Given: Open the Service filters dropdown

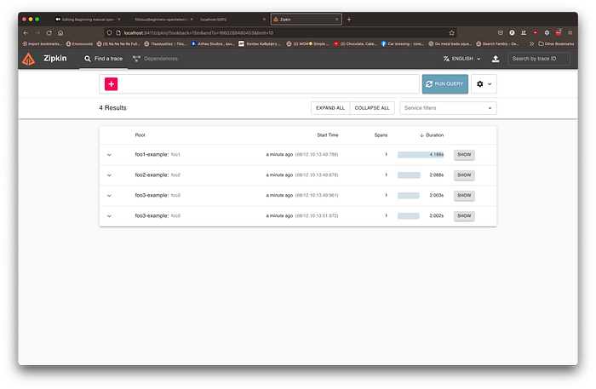Looking at the screenshot, I should tap(448, 108).
